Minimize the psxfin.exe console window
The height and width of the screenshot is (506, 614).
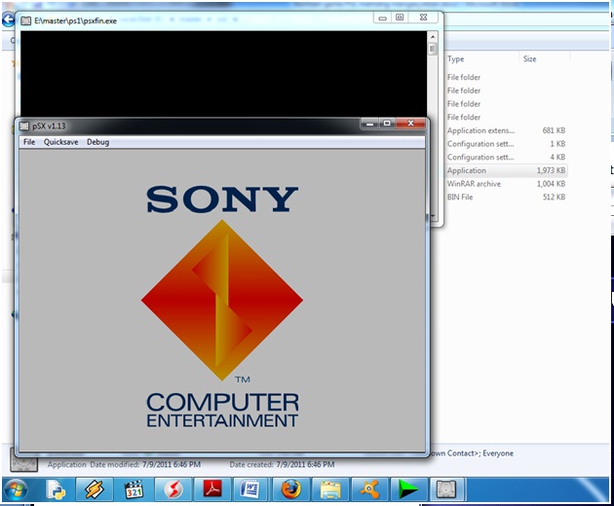click(383, 18)
